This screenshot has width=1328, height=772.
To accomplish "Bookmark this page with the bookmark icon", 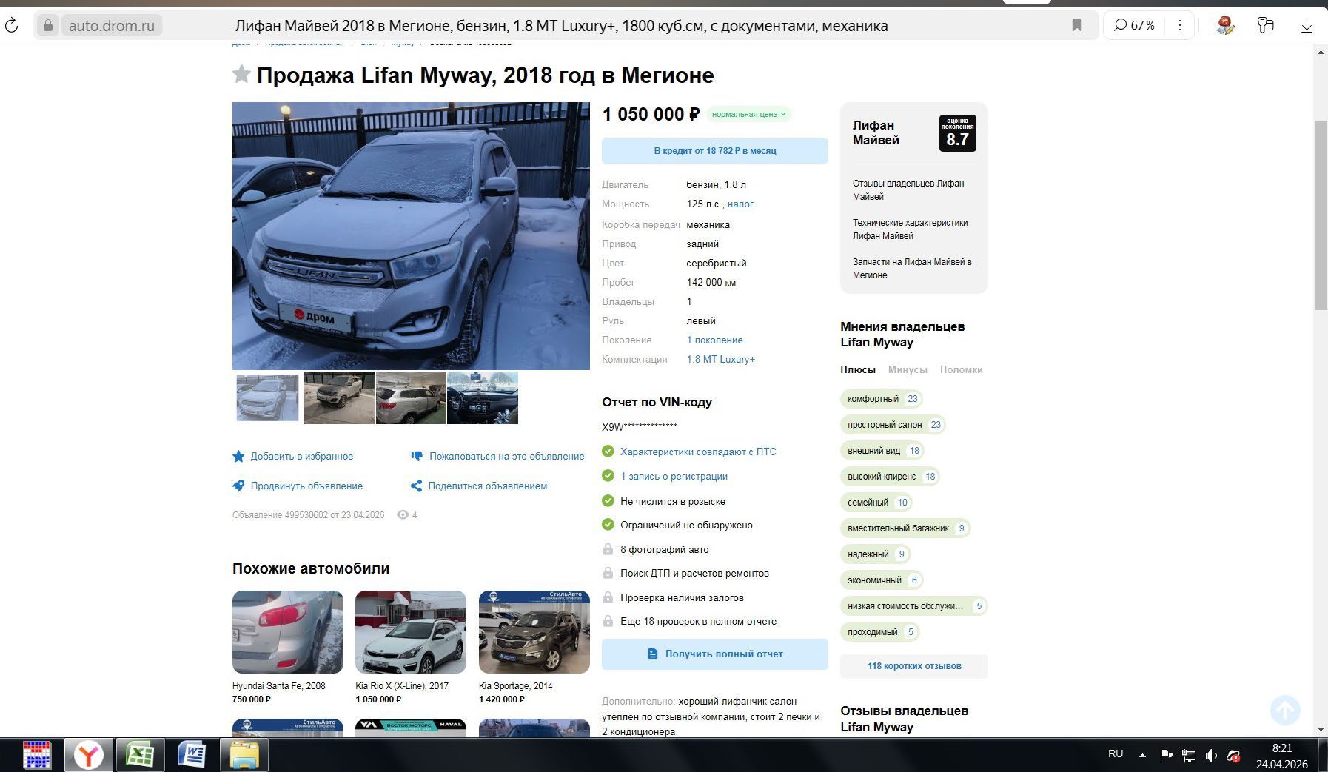I will [x=1077, y=26].
